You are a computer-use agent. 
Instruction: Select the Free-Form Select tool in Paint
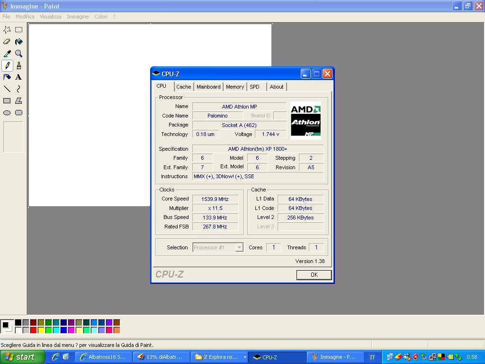[x=7, y=30]
